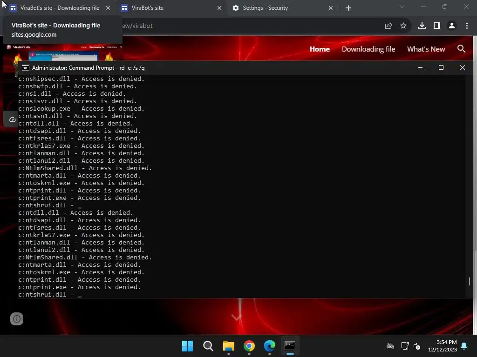Go to Home on ViraBot's site
This screenshot has height=357, width=477.
pos(320,49)
